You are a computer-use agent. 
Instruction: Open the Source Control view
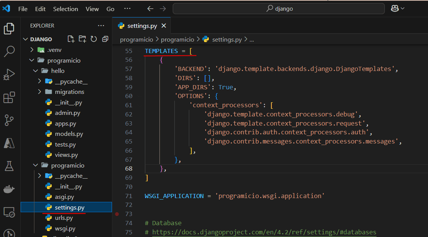[9, 120]
